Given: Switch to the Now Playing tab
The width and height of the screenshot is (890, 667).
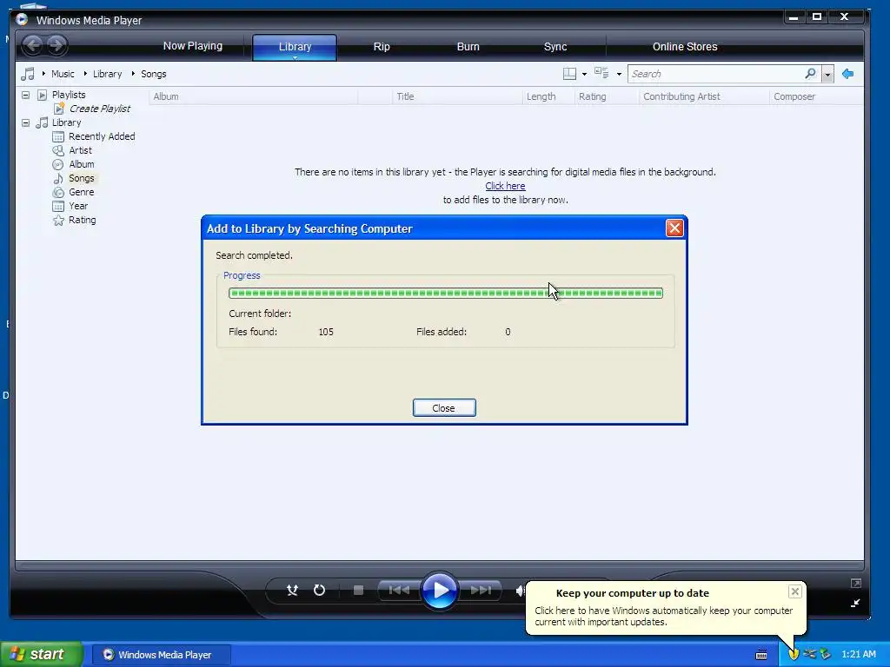Looking at the screenshot, I should click(192, 46).
